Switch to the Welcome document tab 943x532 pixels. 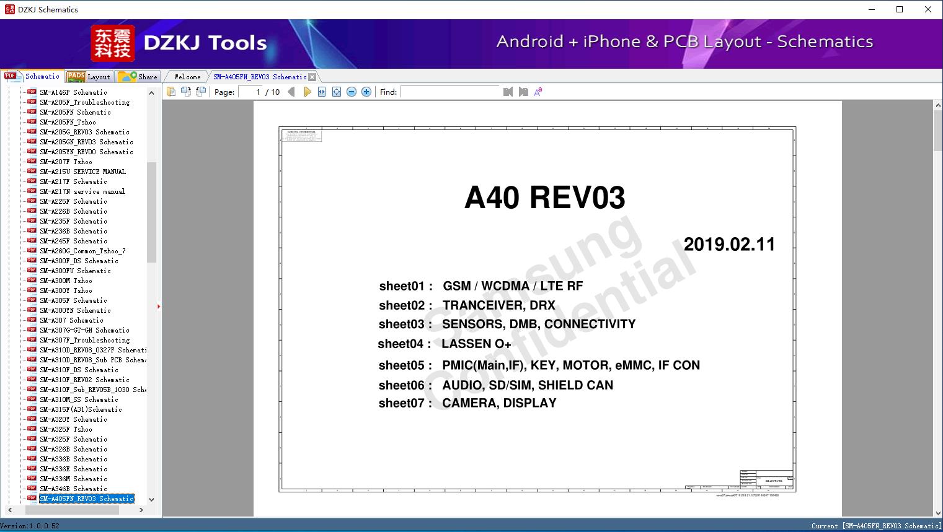(187, 77)
